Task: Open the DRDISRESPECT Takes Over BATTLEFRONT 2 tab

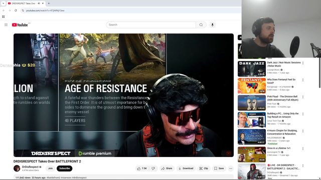Action: pyautogui.click(x=24, y=3)
